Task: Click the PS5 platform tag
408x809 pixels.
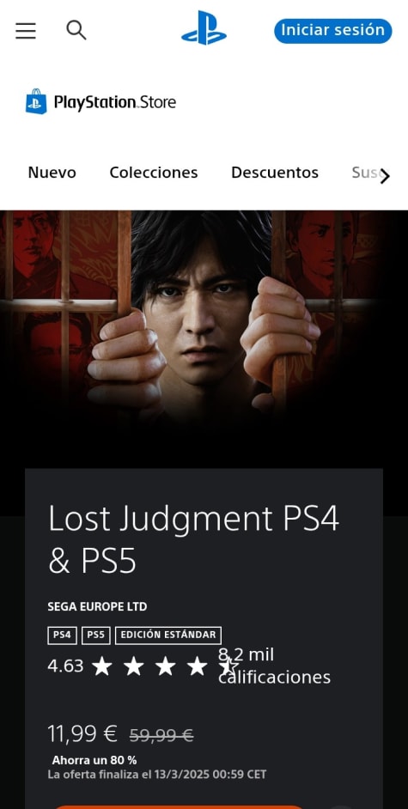Action: point(96,636)
